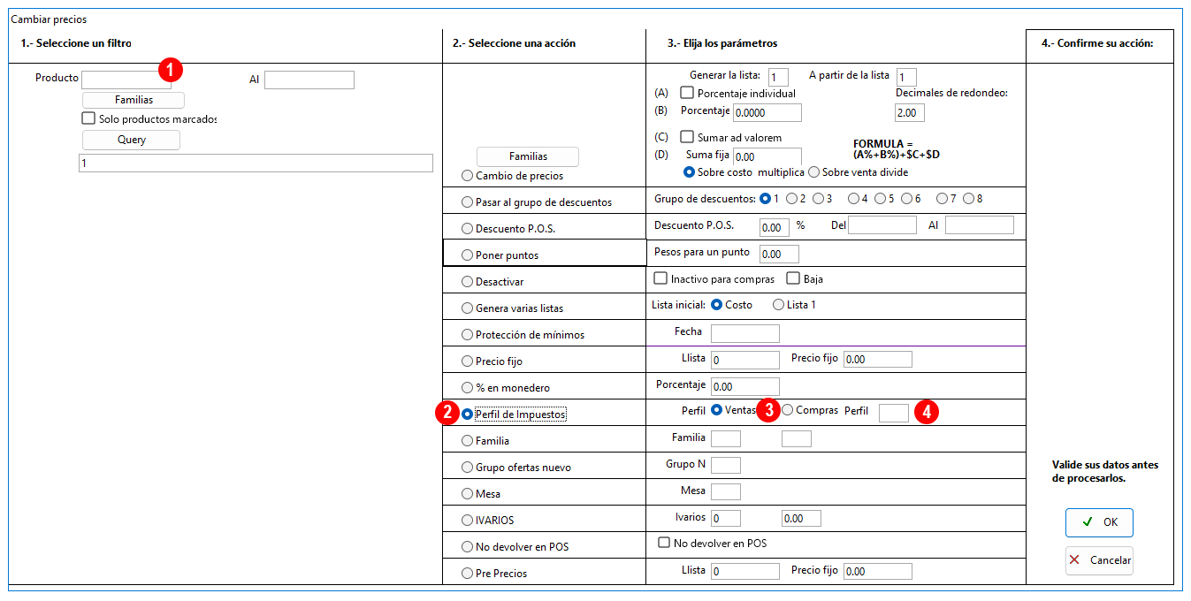This screenshot has width=1191, height=601.
Task: Select Pasar al grupo de descuentos
Action: tap(467, 202)
